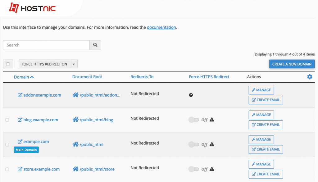Open blog.example.com domain link

point(41,120)
